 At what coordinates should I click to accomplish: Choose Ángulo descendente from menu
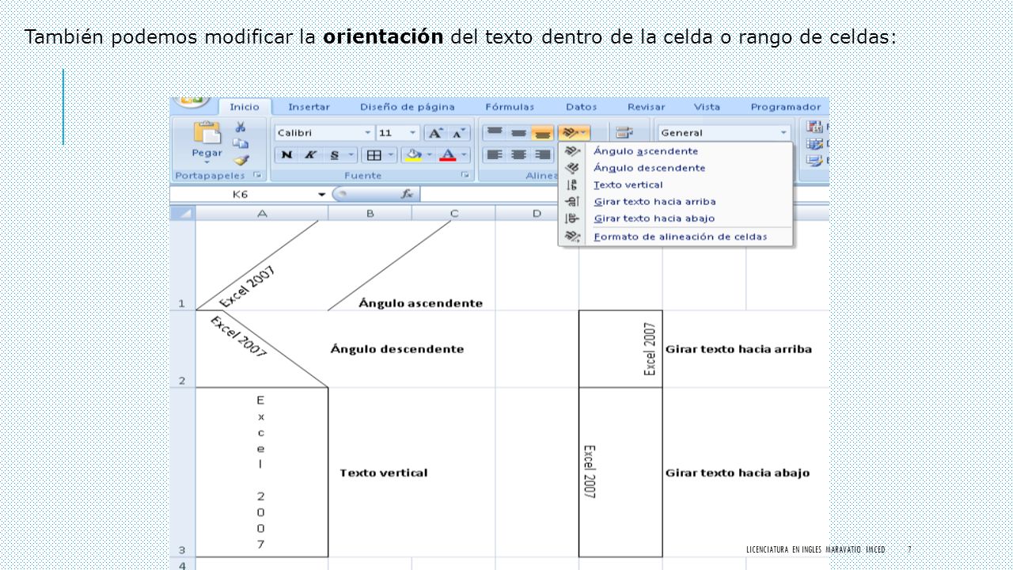(x=675, y=168)
